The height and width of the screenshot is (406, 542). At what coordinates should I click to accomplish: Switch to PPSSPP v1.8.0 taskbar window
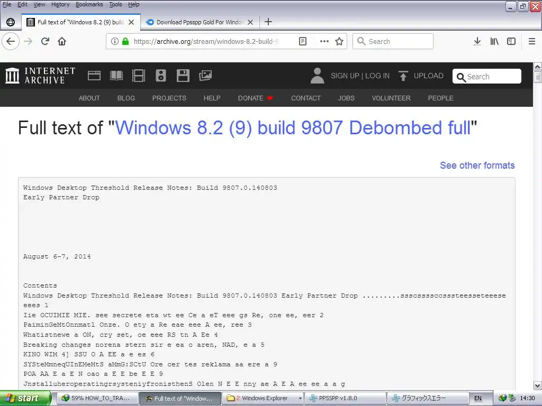345,398
